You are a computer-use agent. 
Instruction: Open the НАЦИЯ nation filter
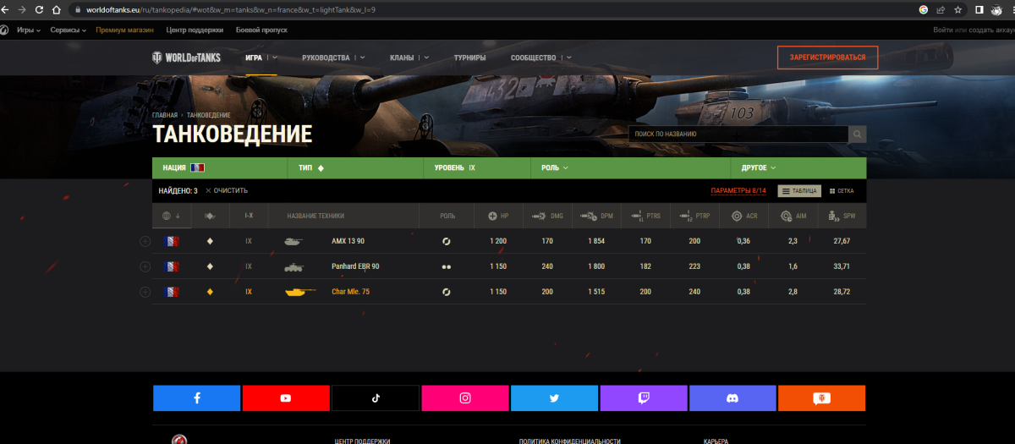coord(220,167)
